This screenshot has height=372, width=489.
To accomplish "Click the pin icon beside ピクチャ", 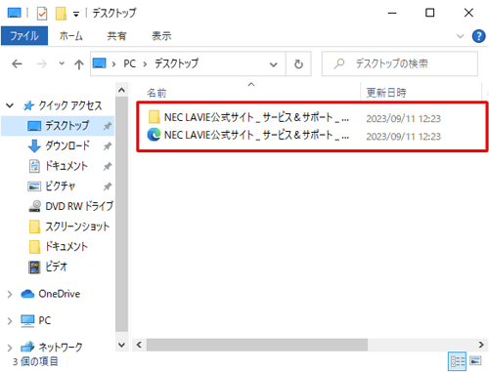I will (x=108, y=186).
